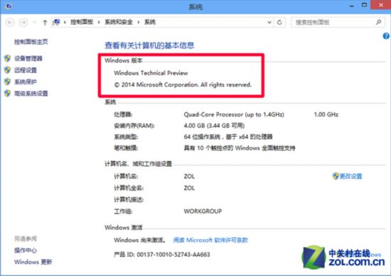Open 阅读 Microsoft 软件许可条款 link

[x=210, y=240]
